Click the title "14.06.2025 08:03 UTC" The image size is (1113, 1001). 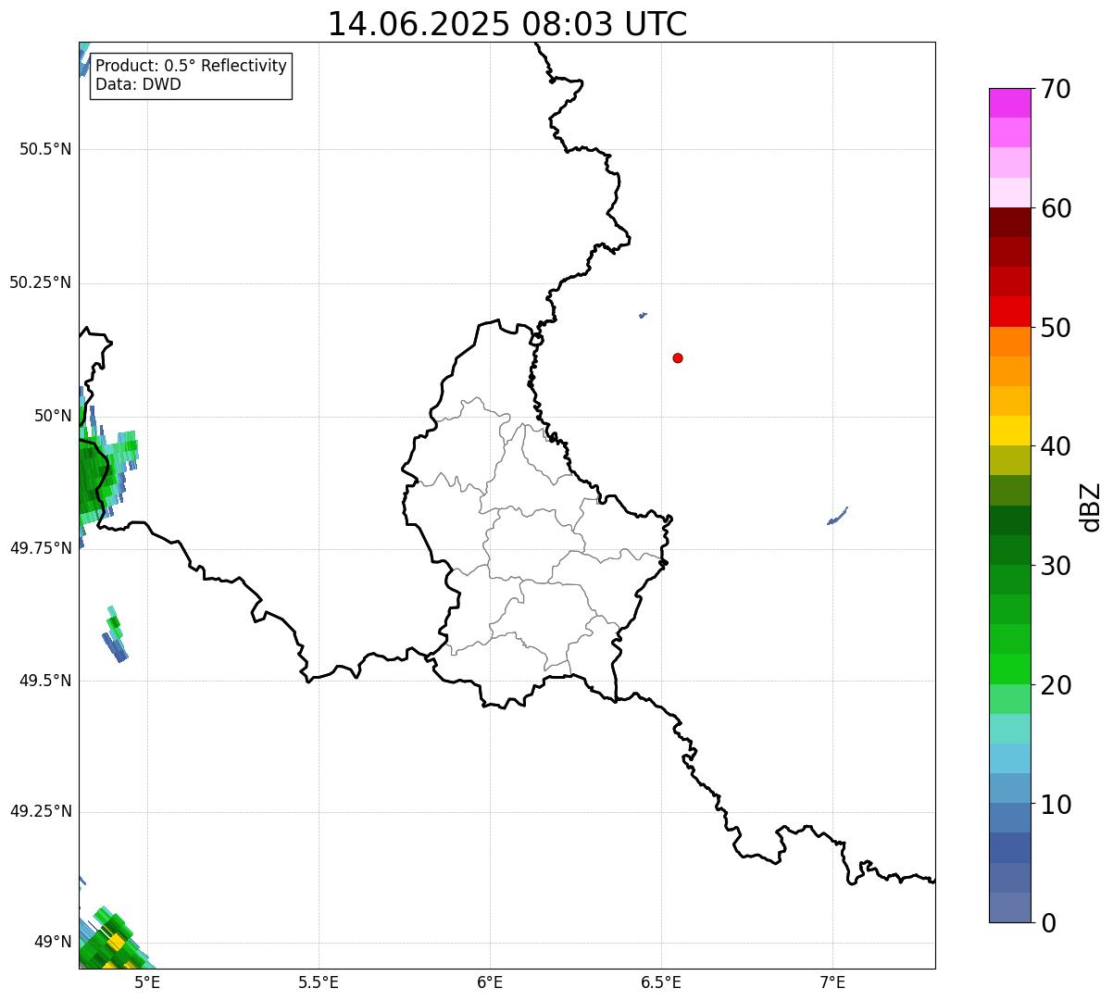click(507, 24)
